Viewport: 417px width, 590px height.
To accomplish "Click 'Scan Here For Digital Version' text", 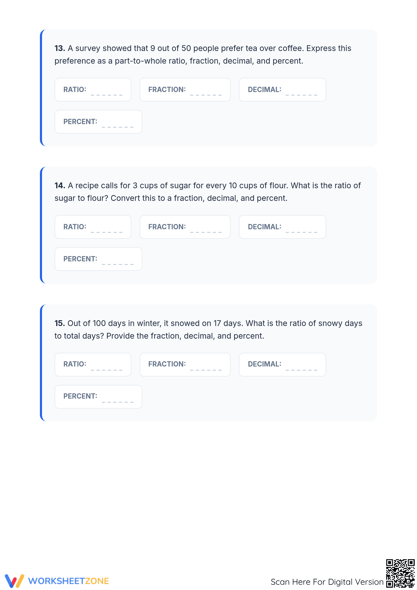I will point(327,582).
